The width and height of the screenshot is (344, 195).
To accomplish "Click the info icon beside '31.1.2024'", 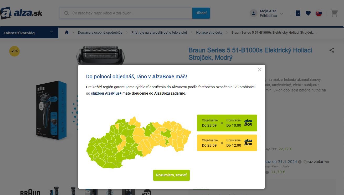I will [x=300, y=162].
